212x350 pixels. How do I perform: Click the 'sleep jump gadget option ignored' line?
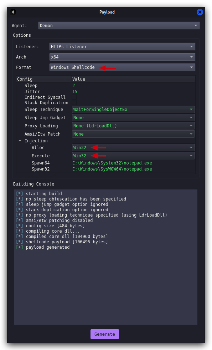(62, 204)
